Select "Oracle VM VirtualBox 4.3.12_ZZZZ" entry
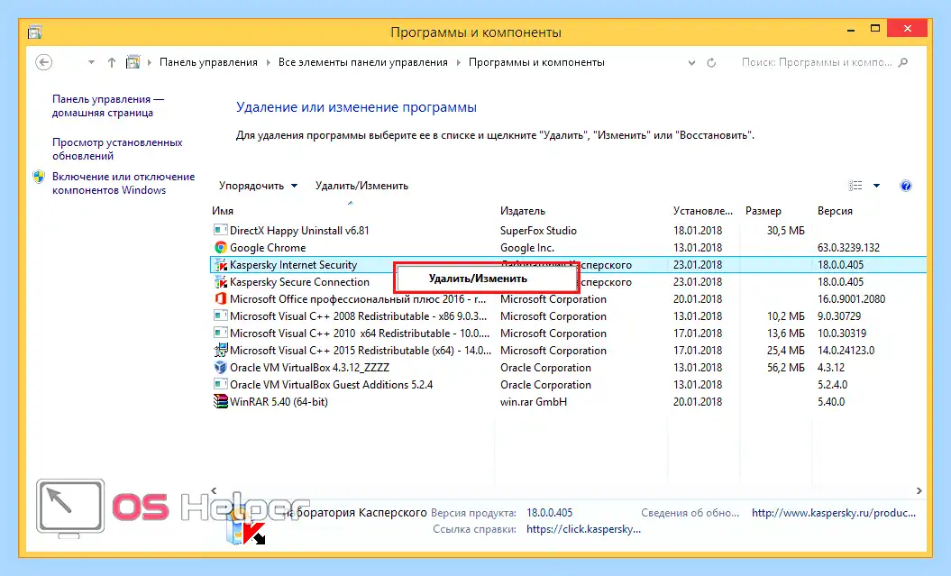The height and width of the screenshot is (576, 951). [309, 368]
